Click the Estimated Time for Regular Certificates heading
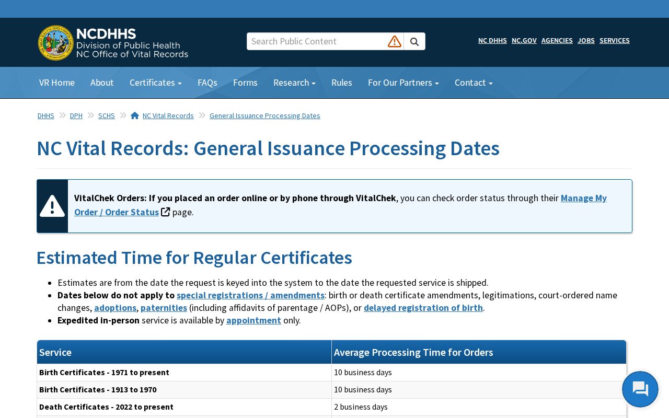669x418 pixels. click(194, 258)
